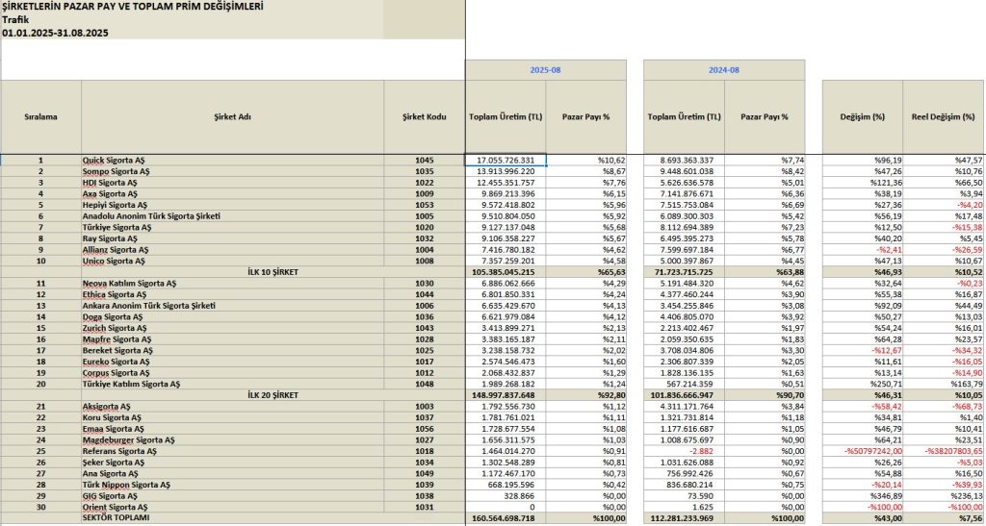Select Bereket Sigorta AŞ cell
The height and width of the screenshot is (526, 986).
[233, 350]
